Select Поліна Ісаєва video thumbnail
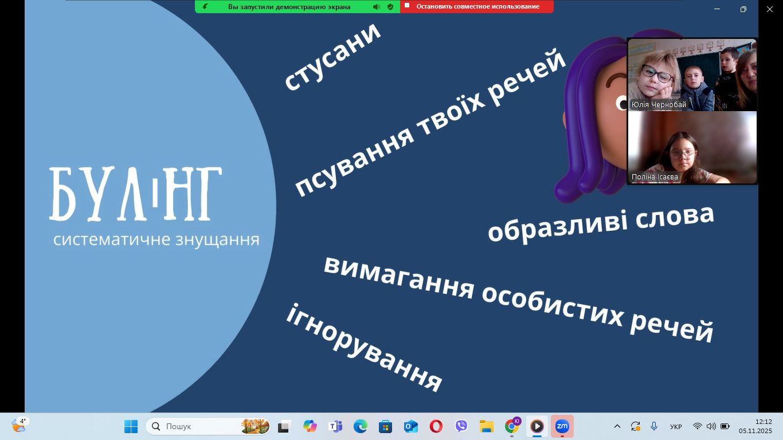 [x=692, y=147]
